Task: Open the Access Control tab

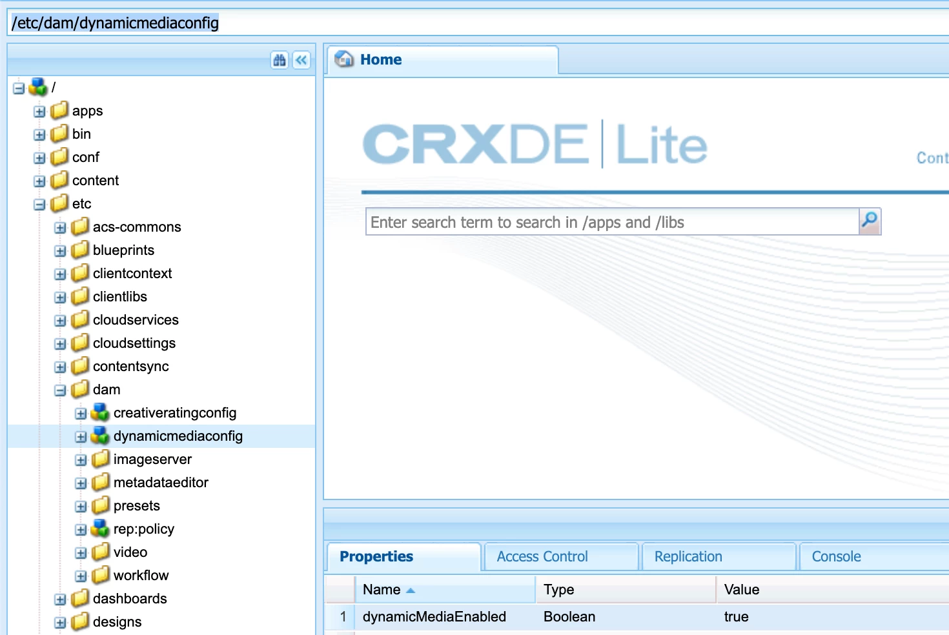Action: point(561,556)
